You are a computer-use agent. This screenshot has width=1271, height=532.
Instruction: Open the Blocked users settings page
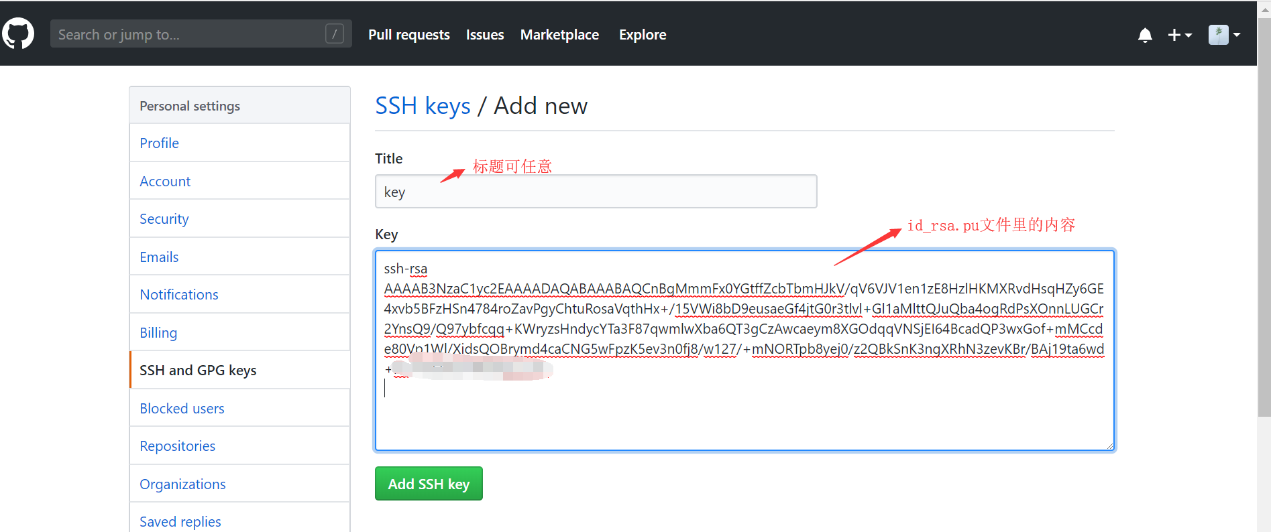coord(239,408)
